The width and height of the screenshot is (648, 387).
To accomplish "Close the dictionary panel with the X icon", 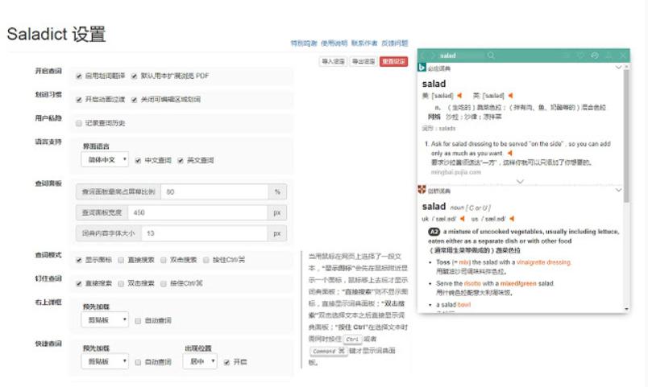I will pos(623,56).
